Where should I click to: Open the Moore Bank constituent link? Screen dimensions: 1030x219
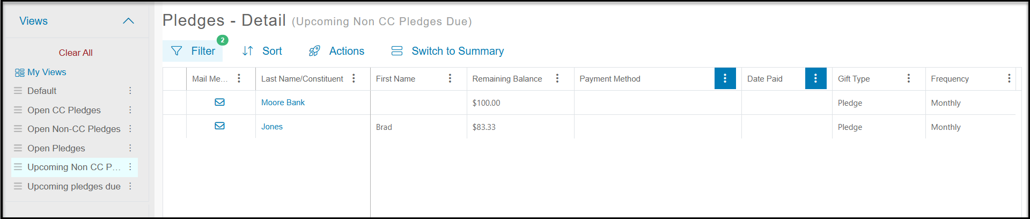283,103
